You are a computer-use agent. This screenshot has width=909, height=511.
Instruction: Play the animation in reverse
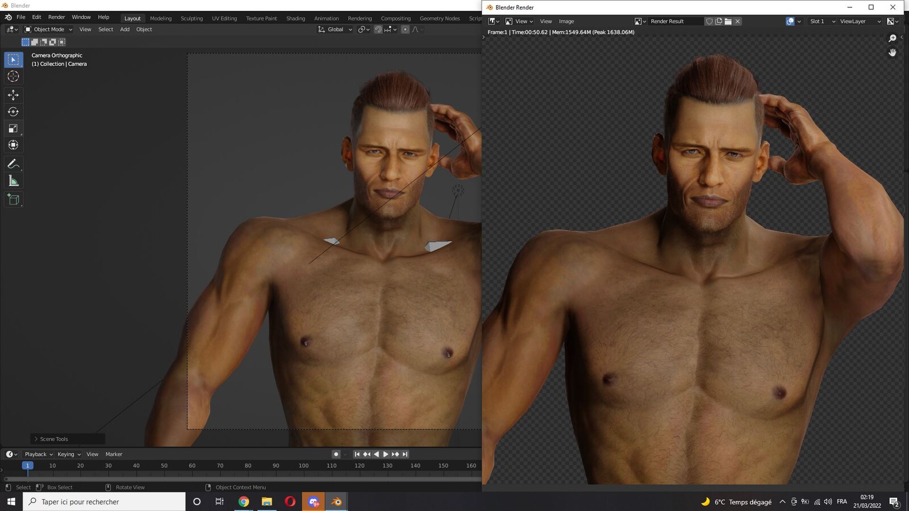click(376, 454)
